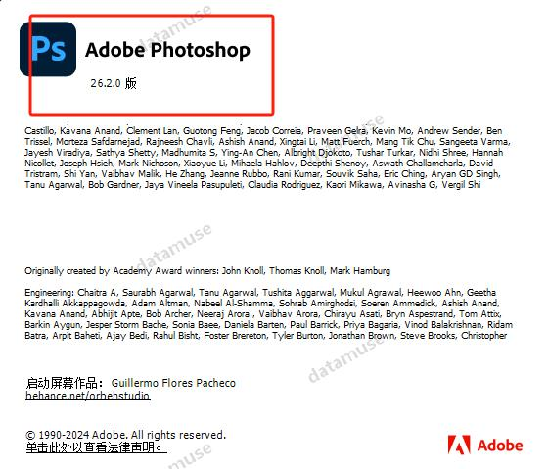The image size is (548, 469).
Task: Click the red Adobe A logo mark
Action: [x=459, y=445]
